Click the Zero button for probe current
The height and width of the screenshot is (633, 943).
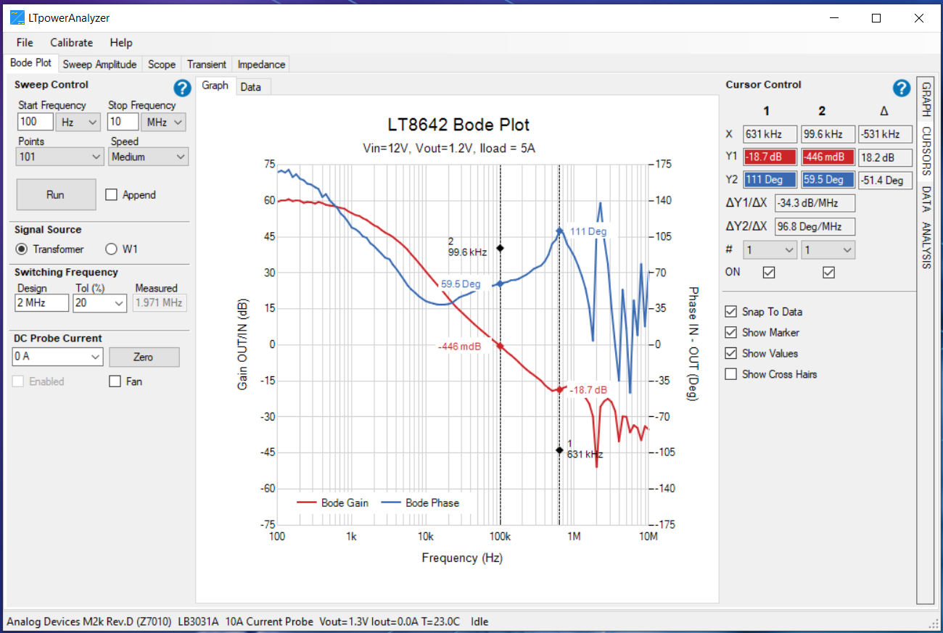tap(144, 357)
